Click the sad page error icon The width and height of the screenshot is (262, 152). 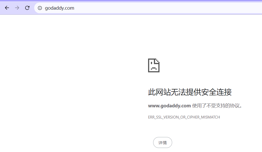tap(154, 65)
